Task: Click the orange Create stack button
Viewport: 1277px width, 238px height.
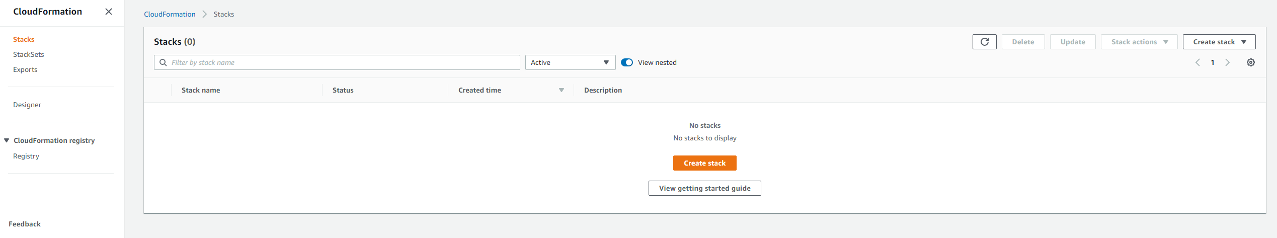Action: tap(704, 163)
